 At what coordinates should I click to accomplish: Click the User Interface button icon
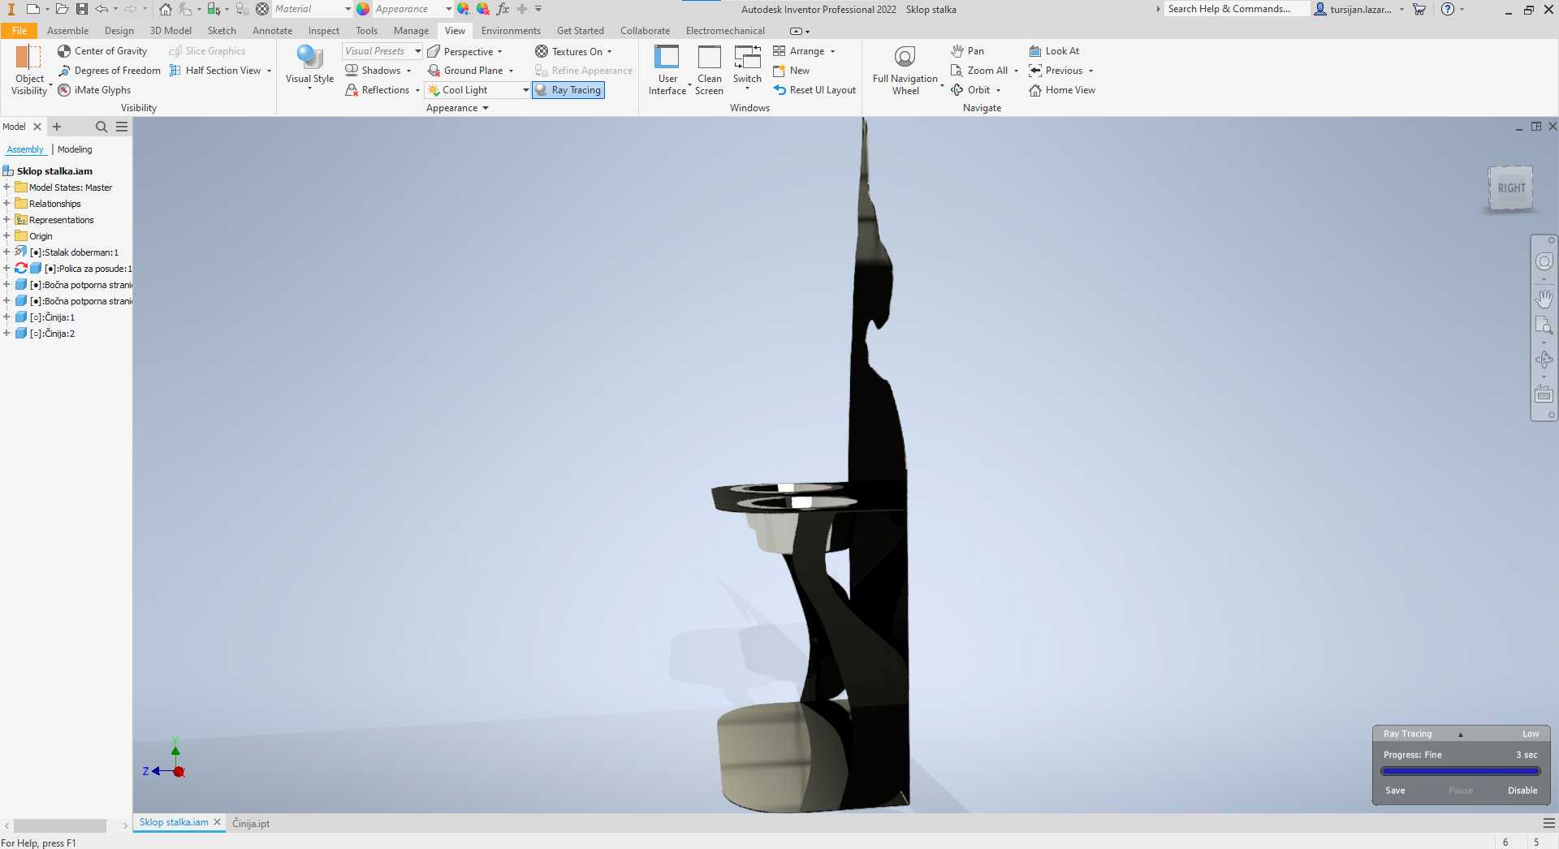667,57
